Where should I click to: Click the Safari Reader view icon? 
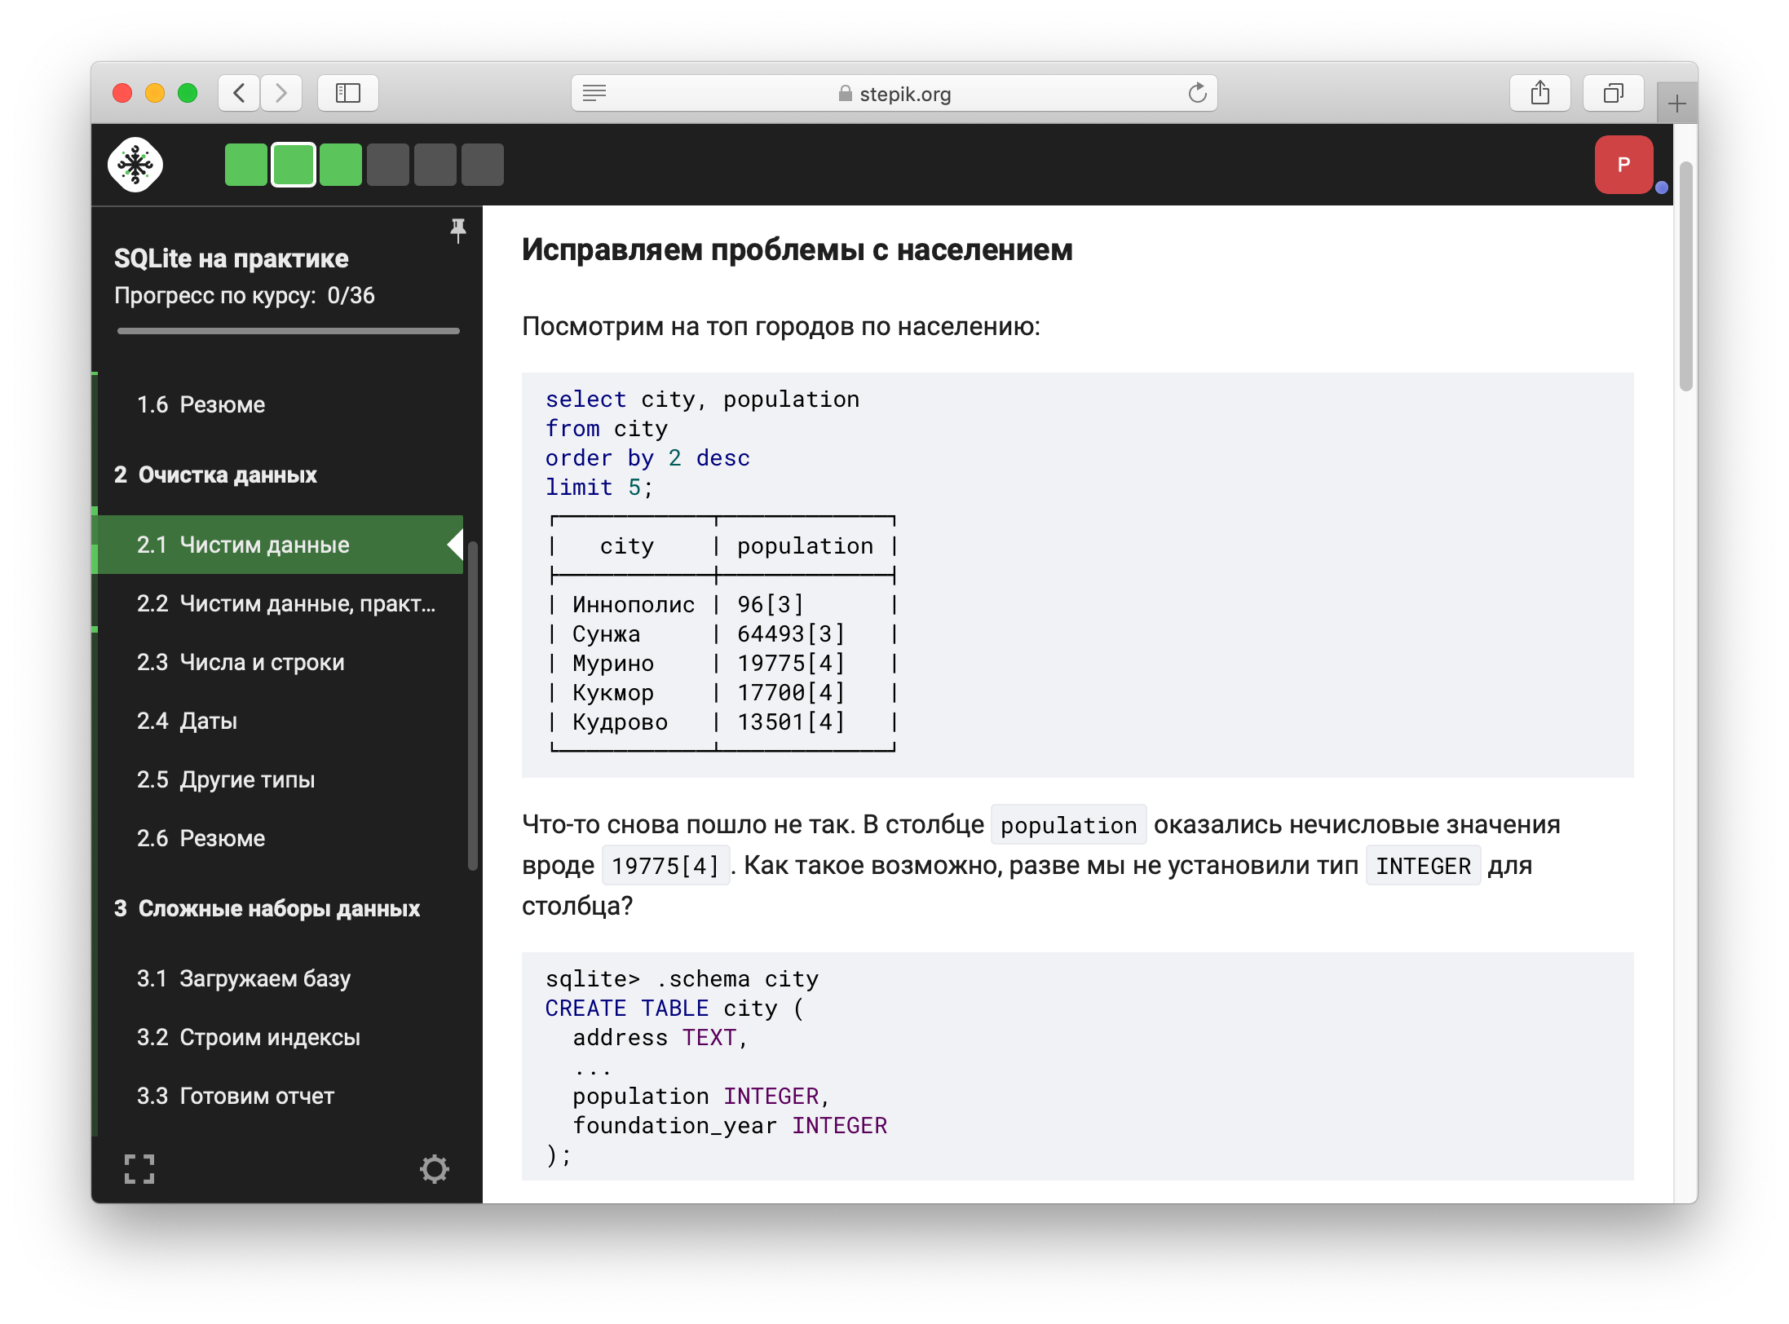point(594,93)
